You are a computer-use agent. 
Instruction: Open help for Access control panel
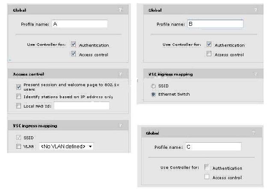121,74
